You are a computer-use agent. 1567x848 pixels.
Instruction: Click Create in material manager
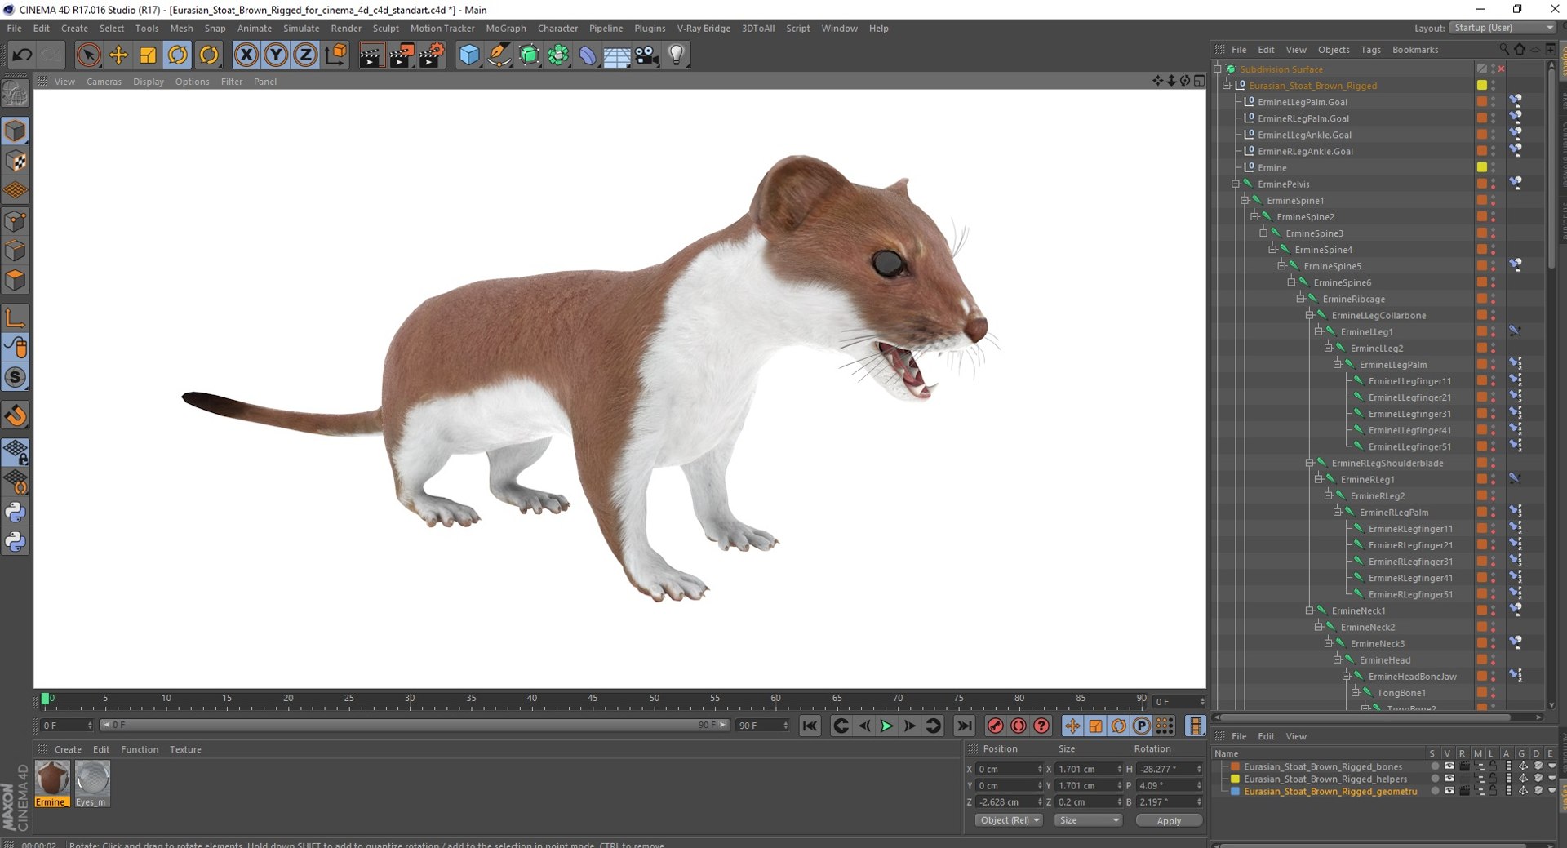(68, 749)
